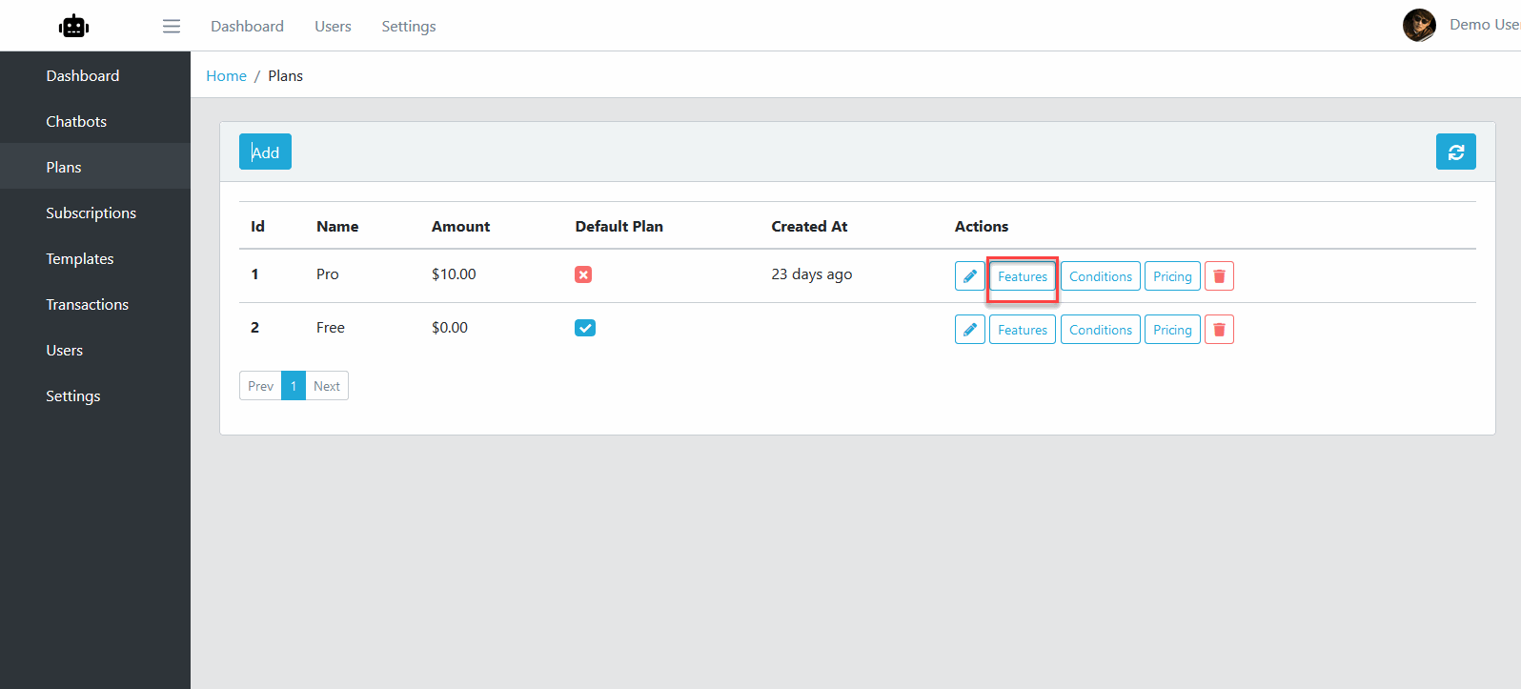The height and width of the screenshot is (689, 1521).
Task: Click Id cell 1 for Pro plan
Action: pyautogui.click(x=254, y=274)
